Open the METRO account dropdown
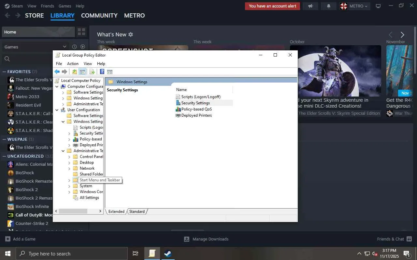Screen dimensions: 417x260 [x=354, y=6]
